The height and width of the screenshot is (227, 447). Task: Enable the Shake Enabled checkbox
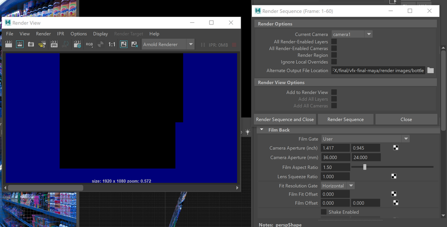click(x=324, y=212)
